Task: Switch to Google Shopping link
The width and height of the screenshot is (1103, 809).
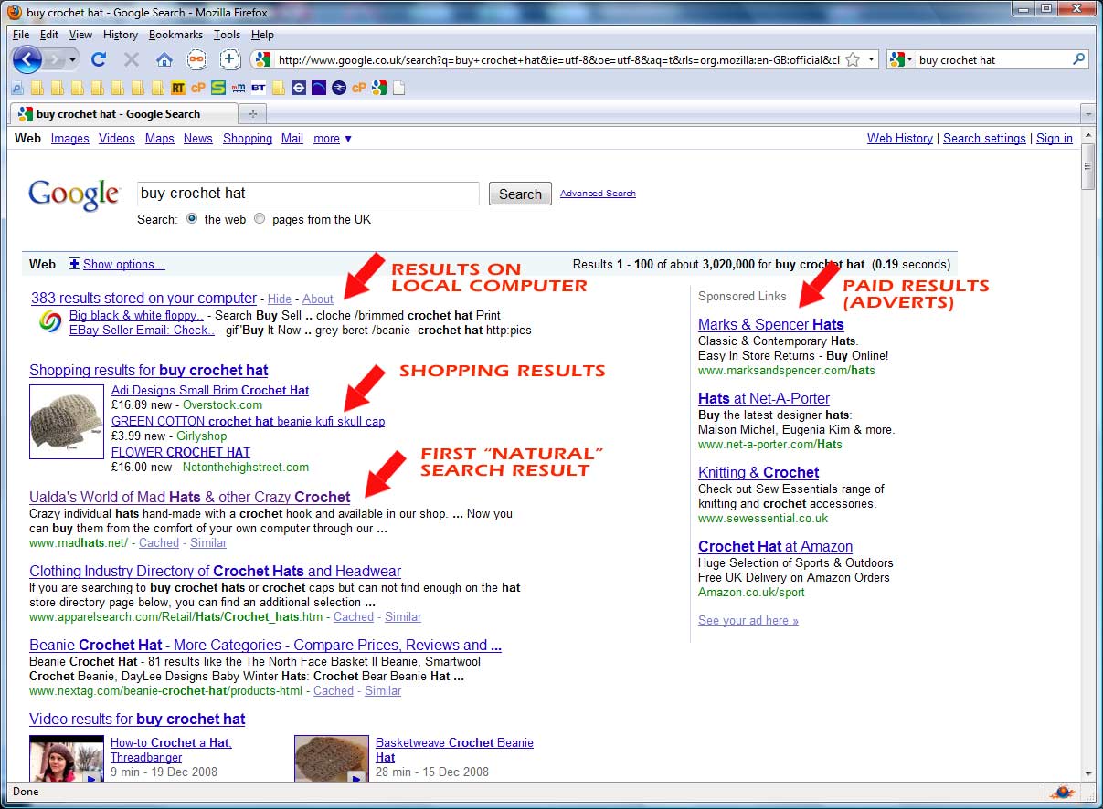Action: click(248, 139)
